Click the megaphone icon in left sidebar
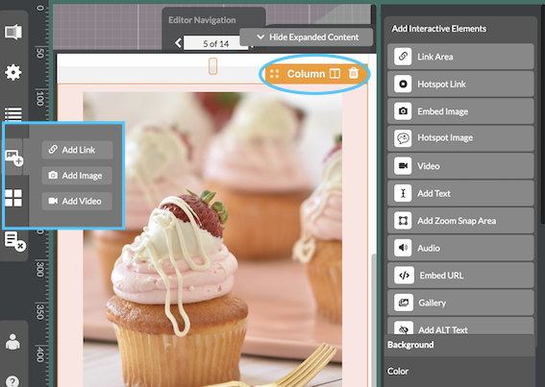This screenshot has width=545, height=387. pos(13,32)
